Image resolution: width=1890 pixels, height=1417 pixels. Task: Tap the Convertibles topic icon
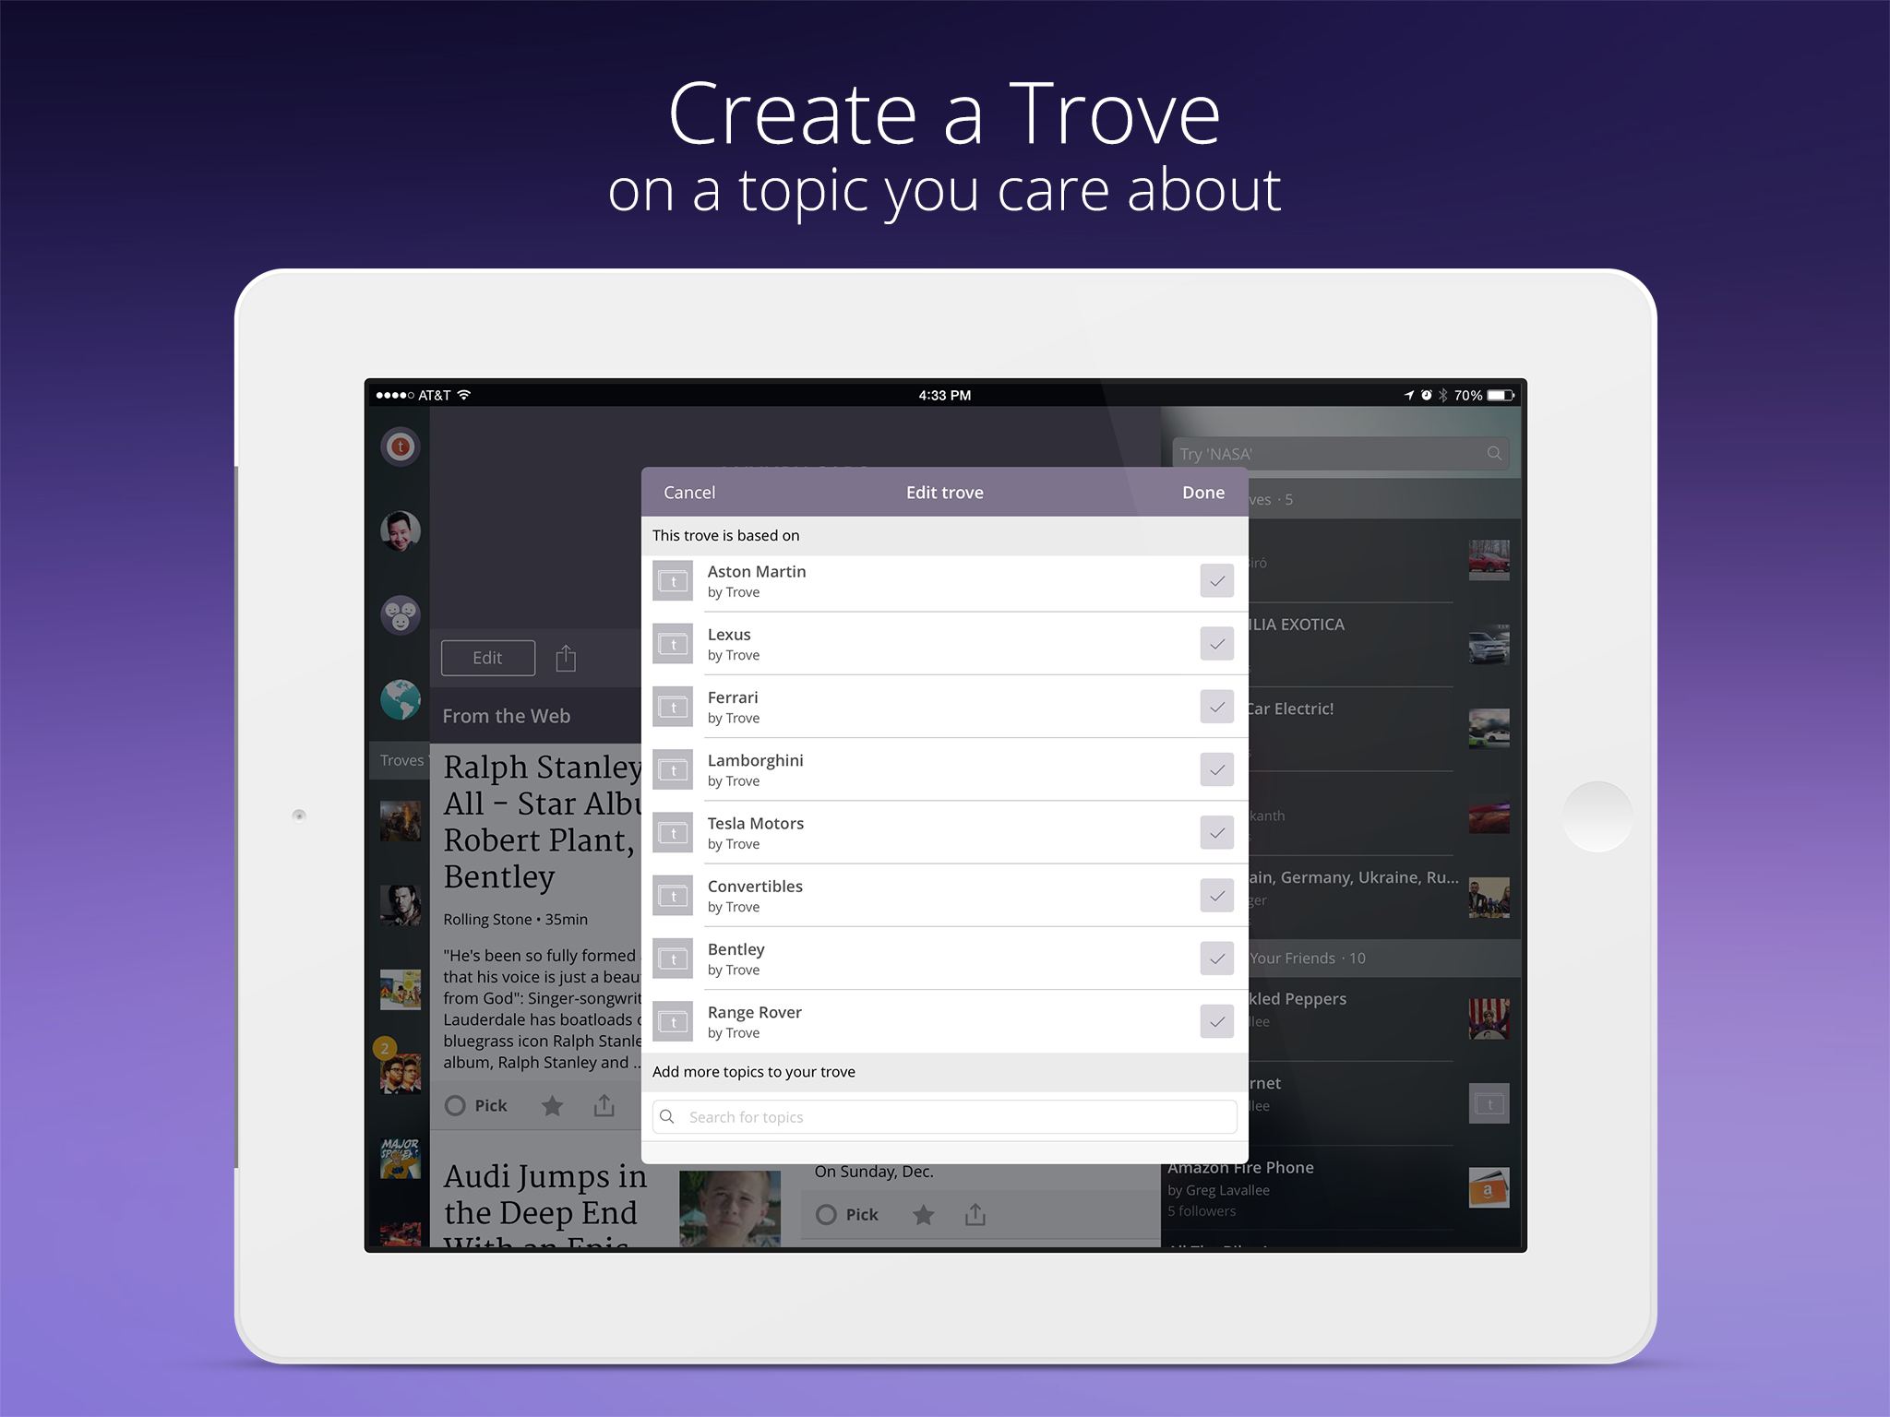pos(673,896)
